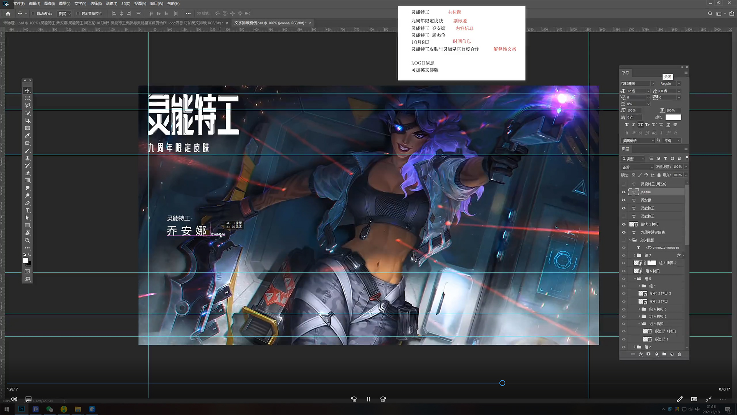Hide the 乔安娜 text layer
The width and height of the screenshot is (737, 415).
[x=623, y=200]
